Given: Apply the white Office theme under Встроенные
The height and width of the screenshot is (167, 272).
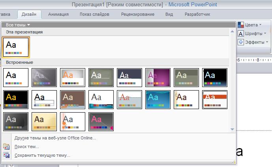Looking at the screenshot, I should 16,77.
